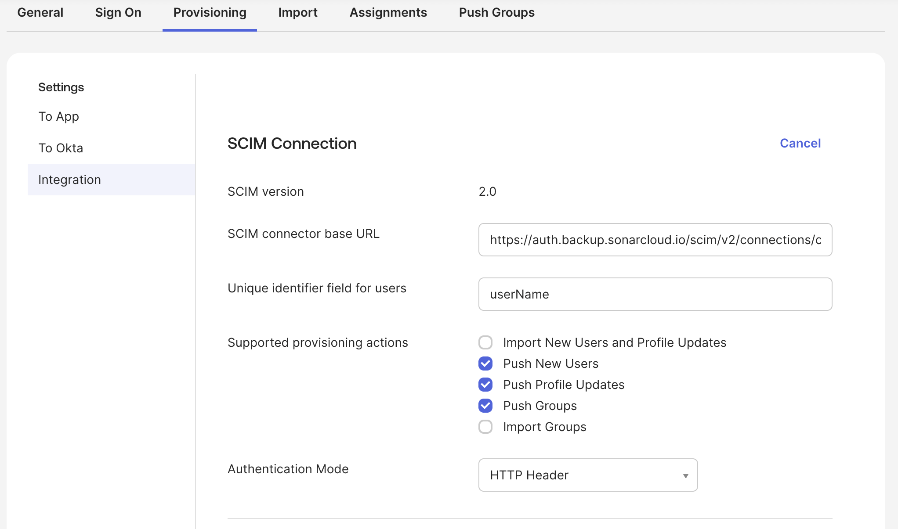The image size is (898, 529).
Task: Enable Import New Users and Profile Updates
Action: [x=485, y=342]
